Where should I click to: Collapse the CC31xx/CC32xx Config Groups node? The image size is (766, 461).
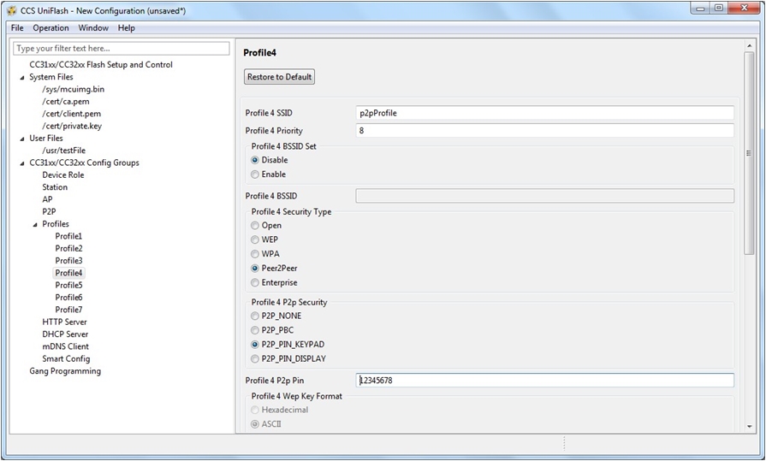(22, 163)
